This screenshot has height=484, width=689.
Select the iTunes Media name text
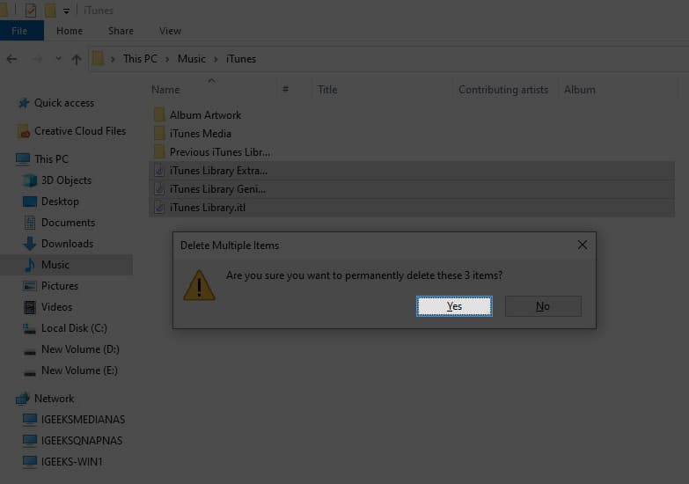point(201,134)
